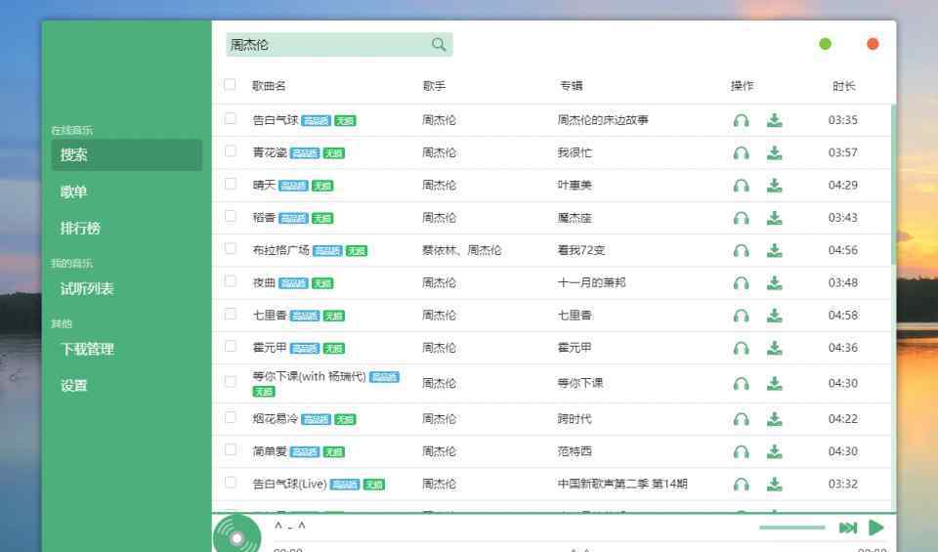This screenshot has width=938, height=552.
Task: Tick the 布拉格广场 row checkbox
Action: pyautogui.click(x=231, y=248)
